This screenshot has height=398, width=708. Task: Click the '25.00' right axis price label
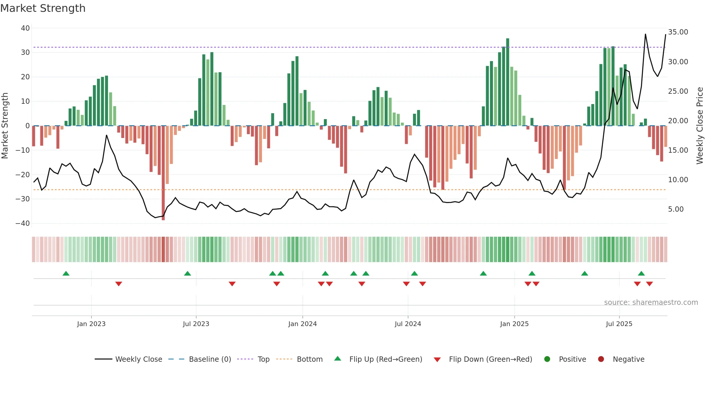(678, 91)
